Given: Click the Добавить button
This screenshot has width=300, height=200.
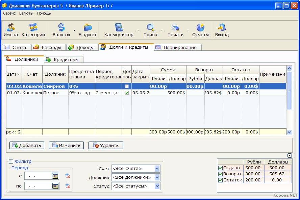Looking at the screenshot, I should tap(27, 146).
